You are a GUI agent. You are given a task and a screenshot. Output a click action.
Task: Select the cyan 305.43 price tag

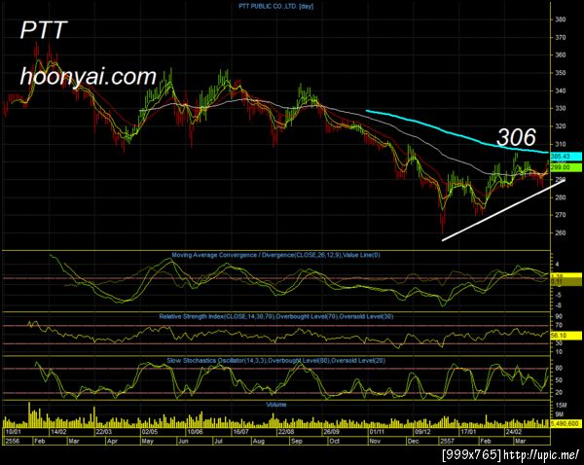[566, 157]
